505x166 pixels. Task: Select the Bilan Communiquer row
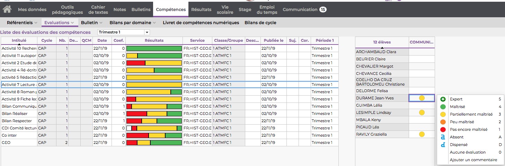tap(170, 106)
